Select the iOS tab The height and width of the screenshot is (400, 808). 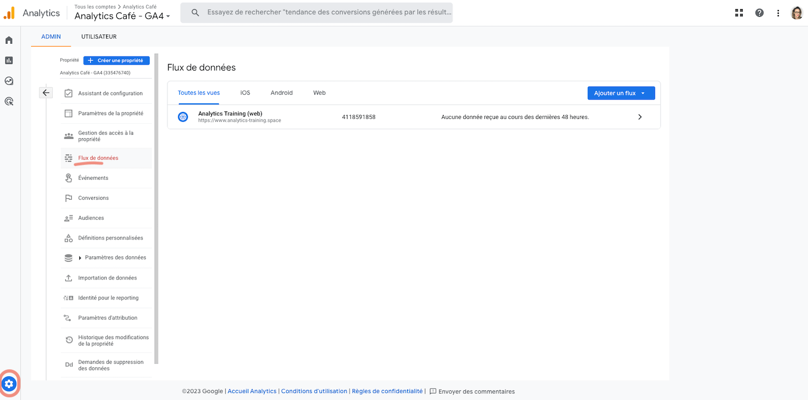click(x=245, y=93)
